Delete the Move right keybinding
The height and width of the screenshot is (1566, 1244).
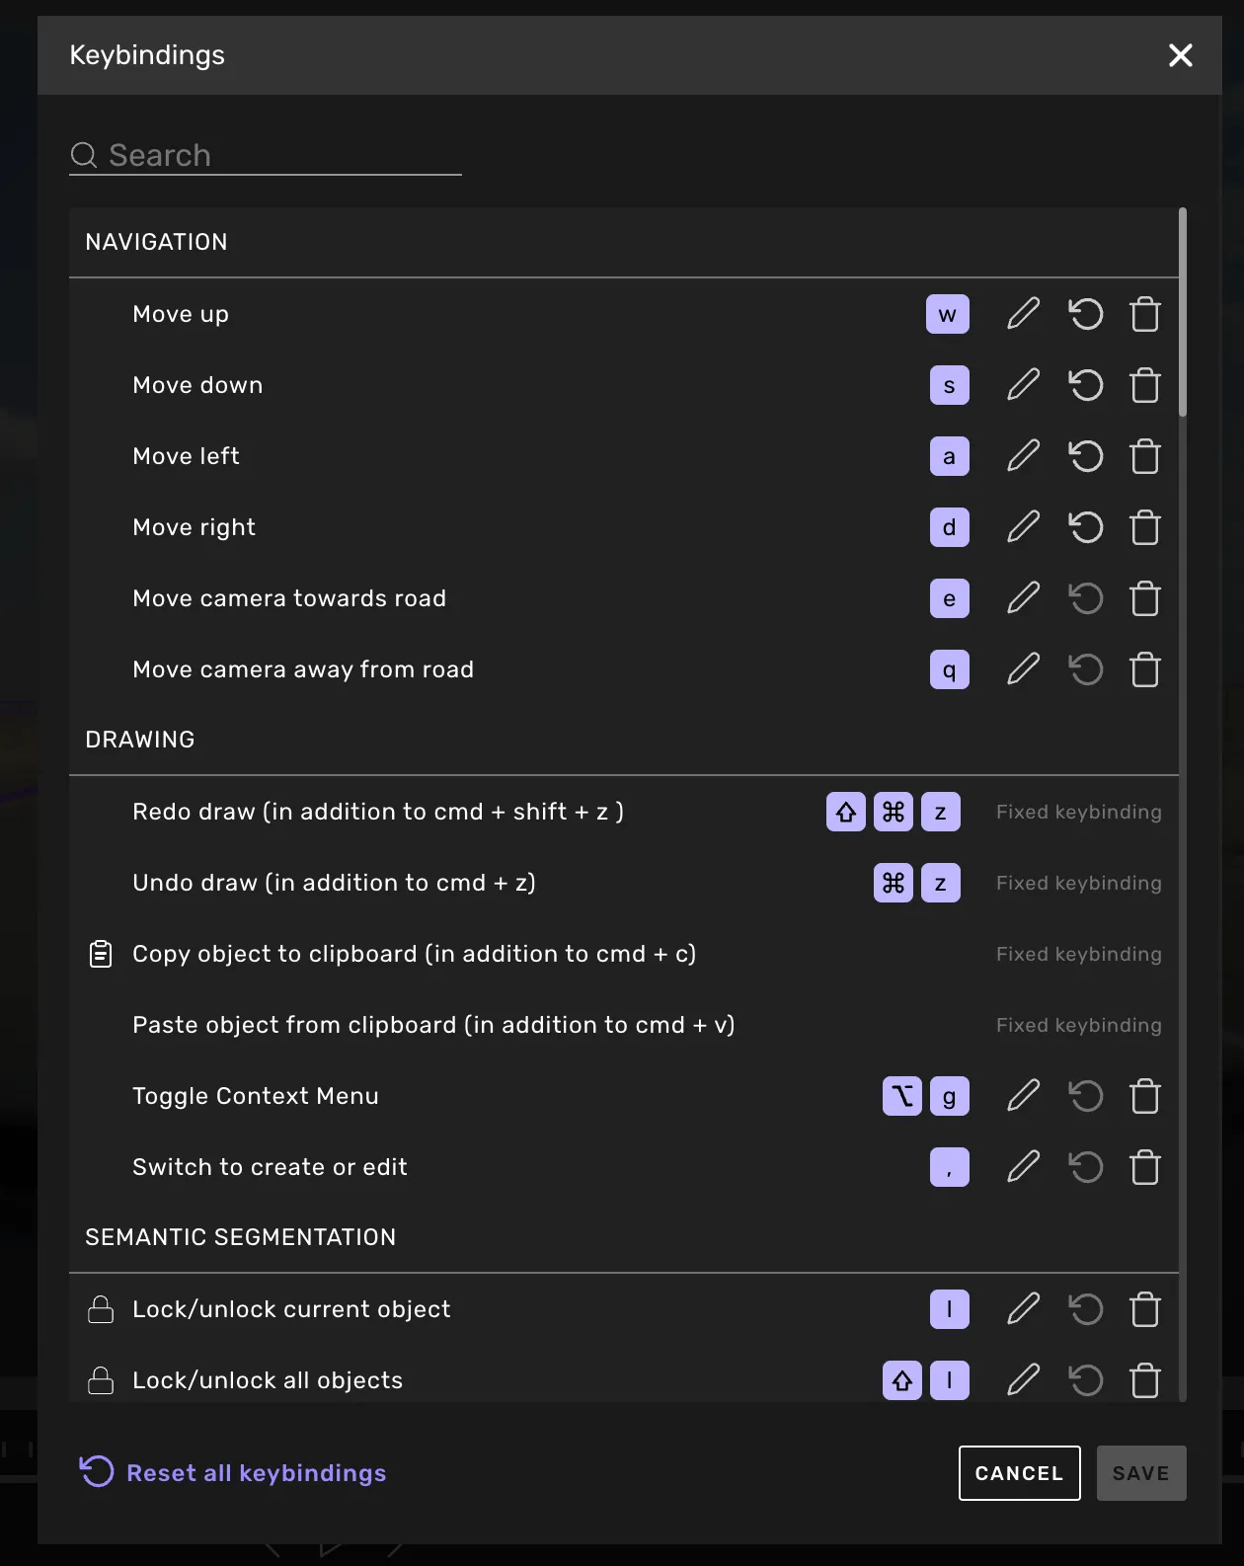coord(1145,527)
